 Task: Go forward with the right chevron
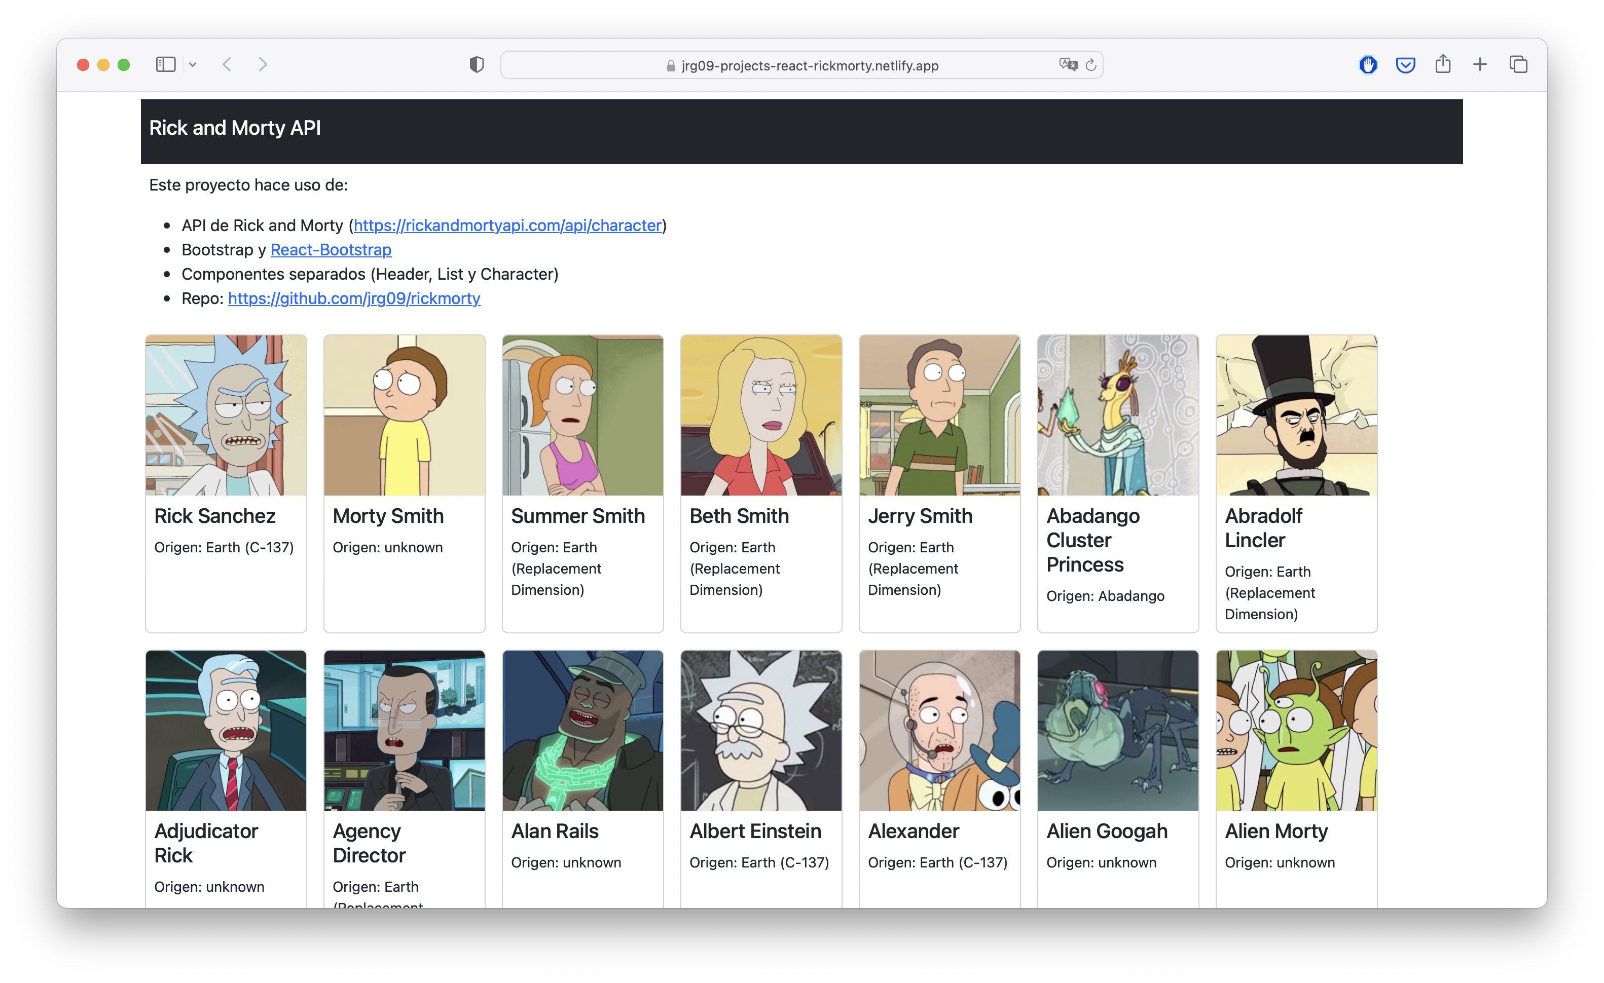pyautogui.click(x=262, y=64)
